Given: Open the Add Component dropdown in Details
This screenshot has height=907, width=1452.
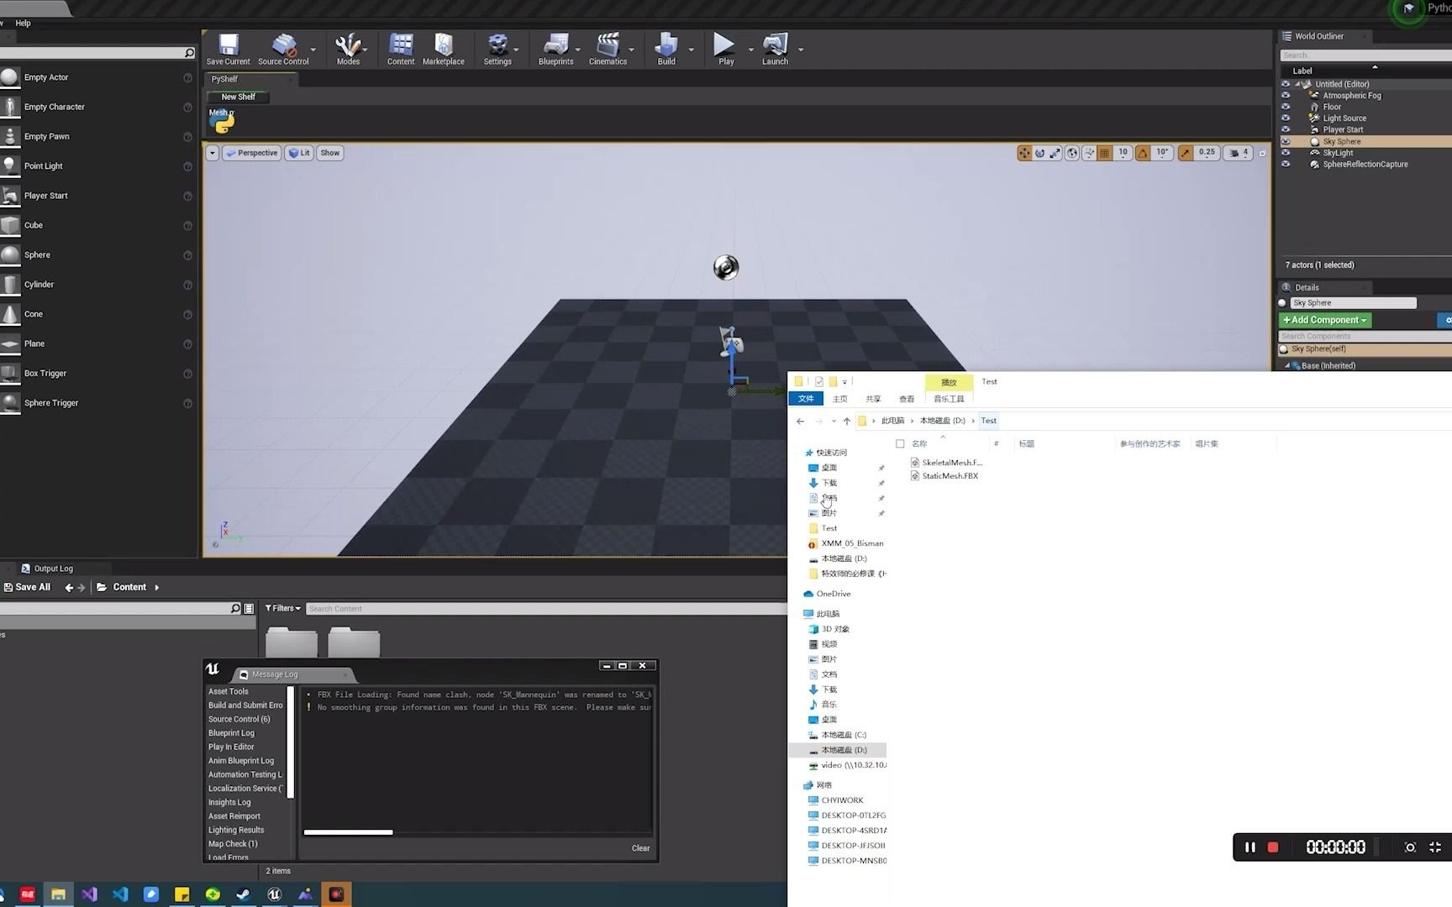Looking at the screenshot, I should tap(1324, 320).
